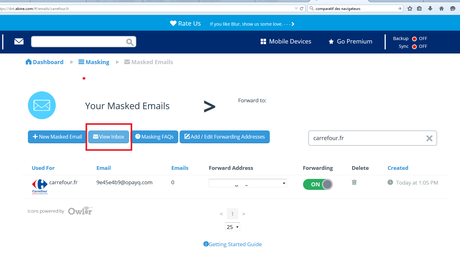This screenshot has height=264, width=460.
Task: Bookmark this page with the star icon
Action: tap(410, 8)
